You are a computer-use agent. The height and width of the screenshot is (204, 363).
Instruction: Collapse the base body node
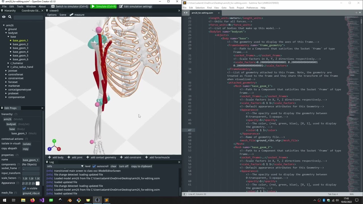(x=8, y=37)
